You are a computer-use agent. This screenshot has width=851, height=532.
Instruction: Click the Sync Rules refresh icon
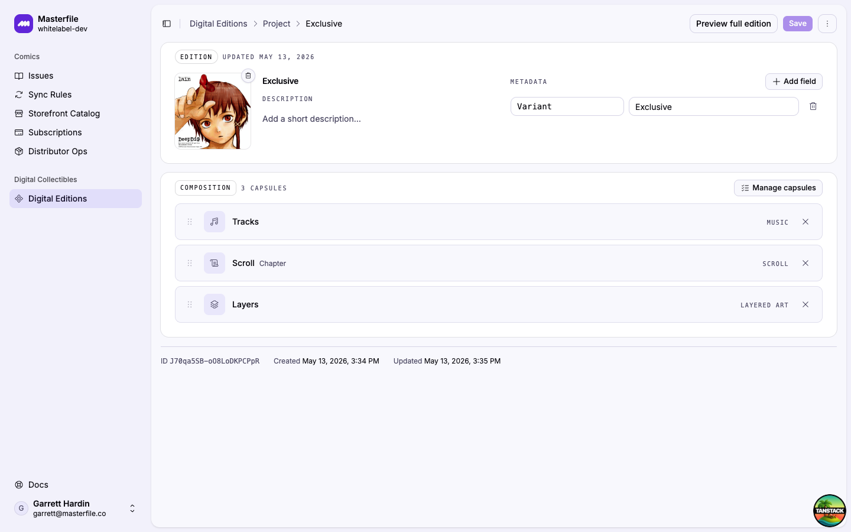click(19, 95)
